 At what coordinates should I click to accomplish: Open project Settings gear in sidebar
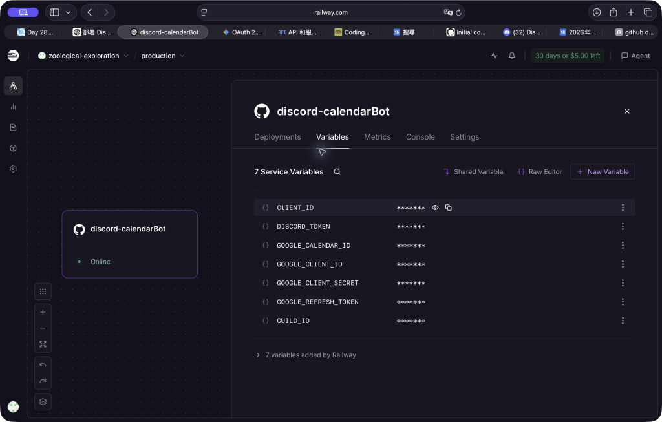13,169
